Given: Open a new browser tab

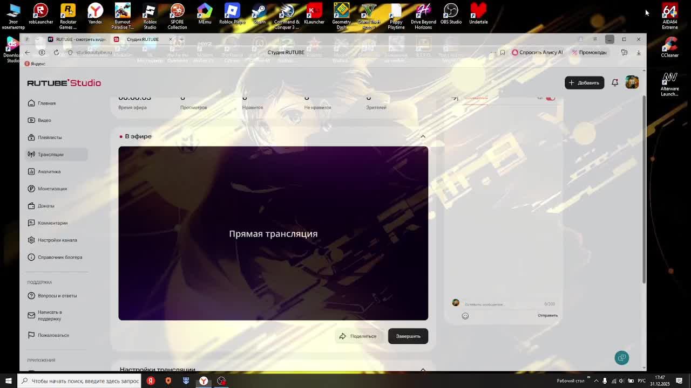Looking at the screenshot, I should (182, 39).
